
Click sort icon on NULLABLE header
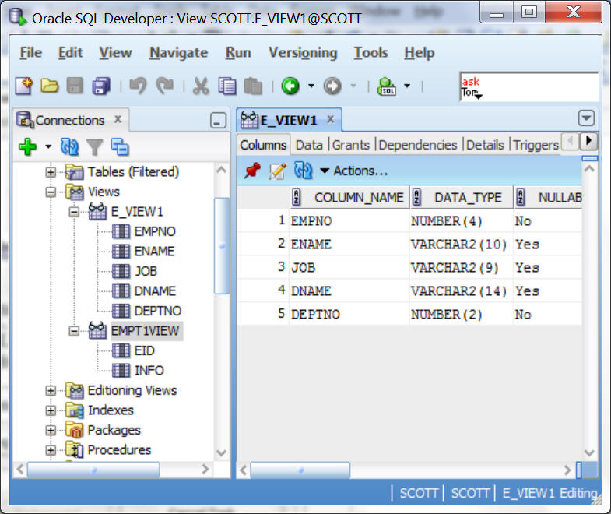(520, 197)
